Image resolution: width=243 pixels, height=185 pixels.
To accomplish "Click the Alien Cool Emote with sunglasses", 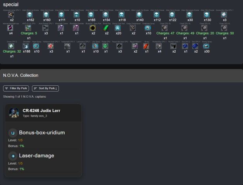I will [x=77, y=14].
